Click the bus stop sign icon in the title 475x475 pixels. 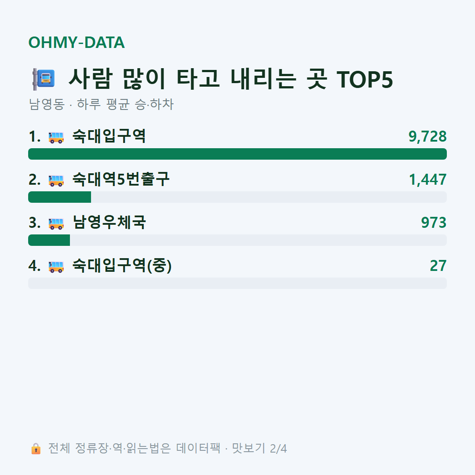44,79
